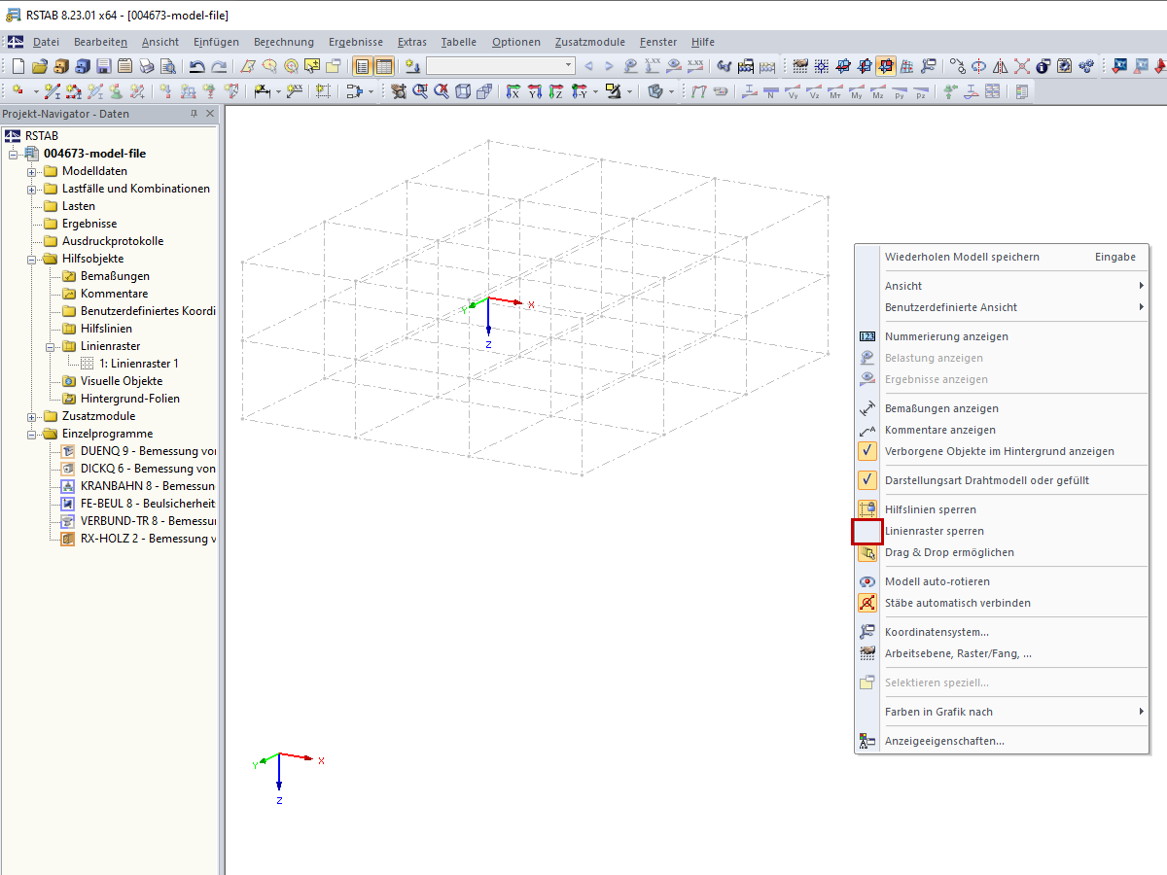The height and width of the screenshot is (875, 1167).
Task: Close the Projekt-Navigator panel
Action: 210,114
